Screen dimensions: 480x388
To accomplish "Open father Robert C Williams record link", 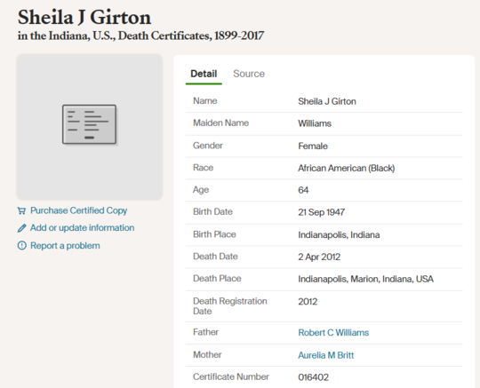I will point(333,333).
